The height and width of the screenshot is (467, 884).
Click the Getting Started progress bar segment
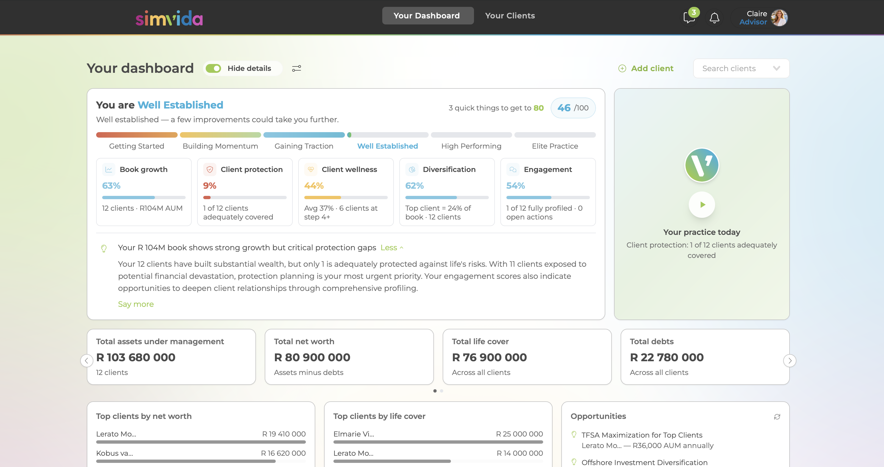[136, 135]
